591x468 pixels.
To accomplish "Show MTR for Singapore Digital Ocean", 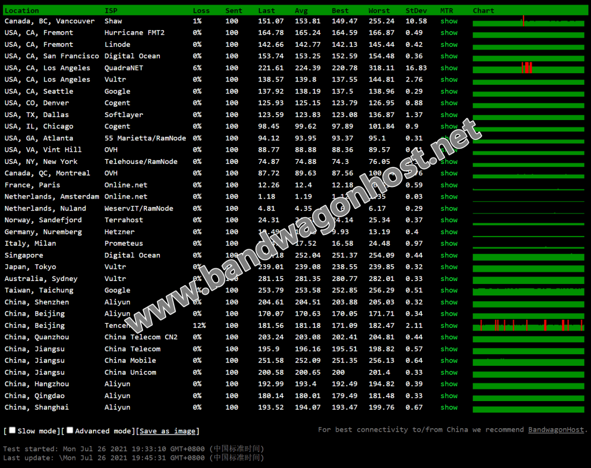I will point(449,255).
